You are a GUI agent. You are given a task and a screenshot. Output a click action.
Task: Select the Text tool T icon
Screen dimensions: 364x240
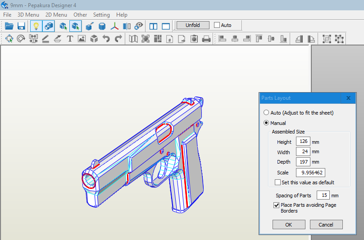[x=70, y=39]
